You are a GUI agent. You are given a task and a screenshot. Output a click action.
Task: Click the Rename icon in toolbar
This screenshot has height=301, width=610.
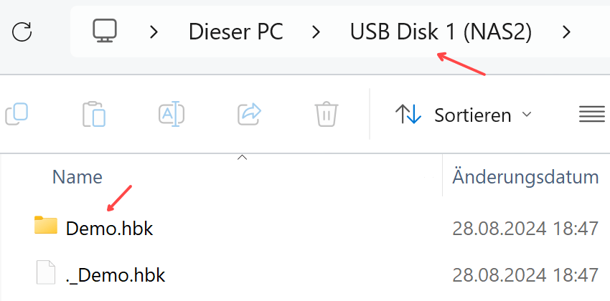(x=172, y=114)
